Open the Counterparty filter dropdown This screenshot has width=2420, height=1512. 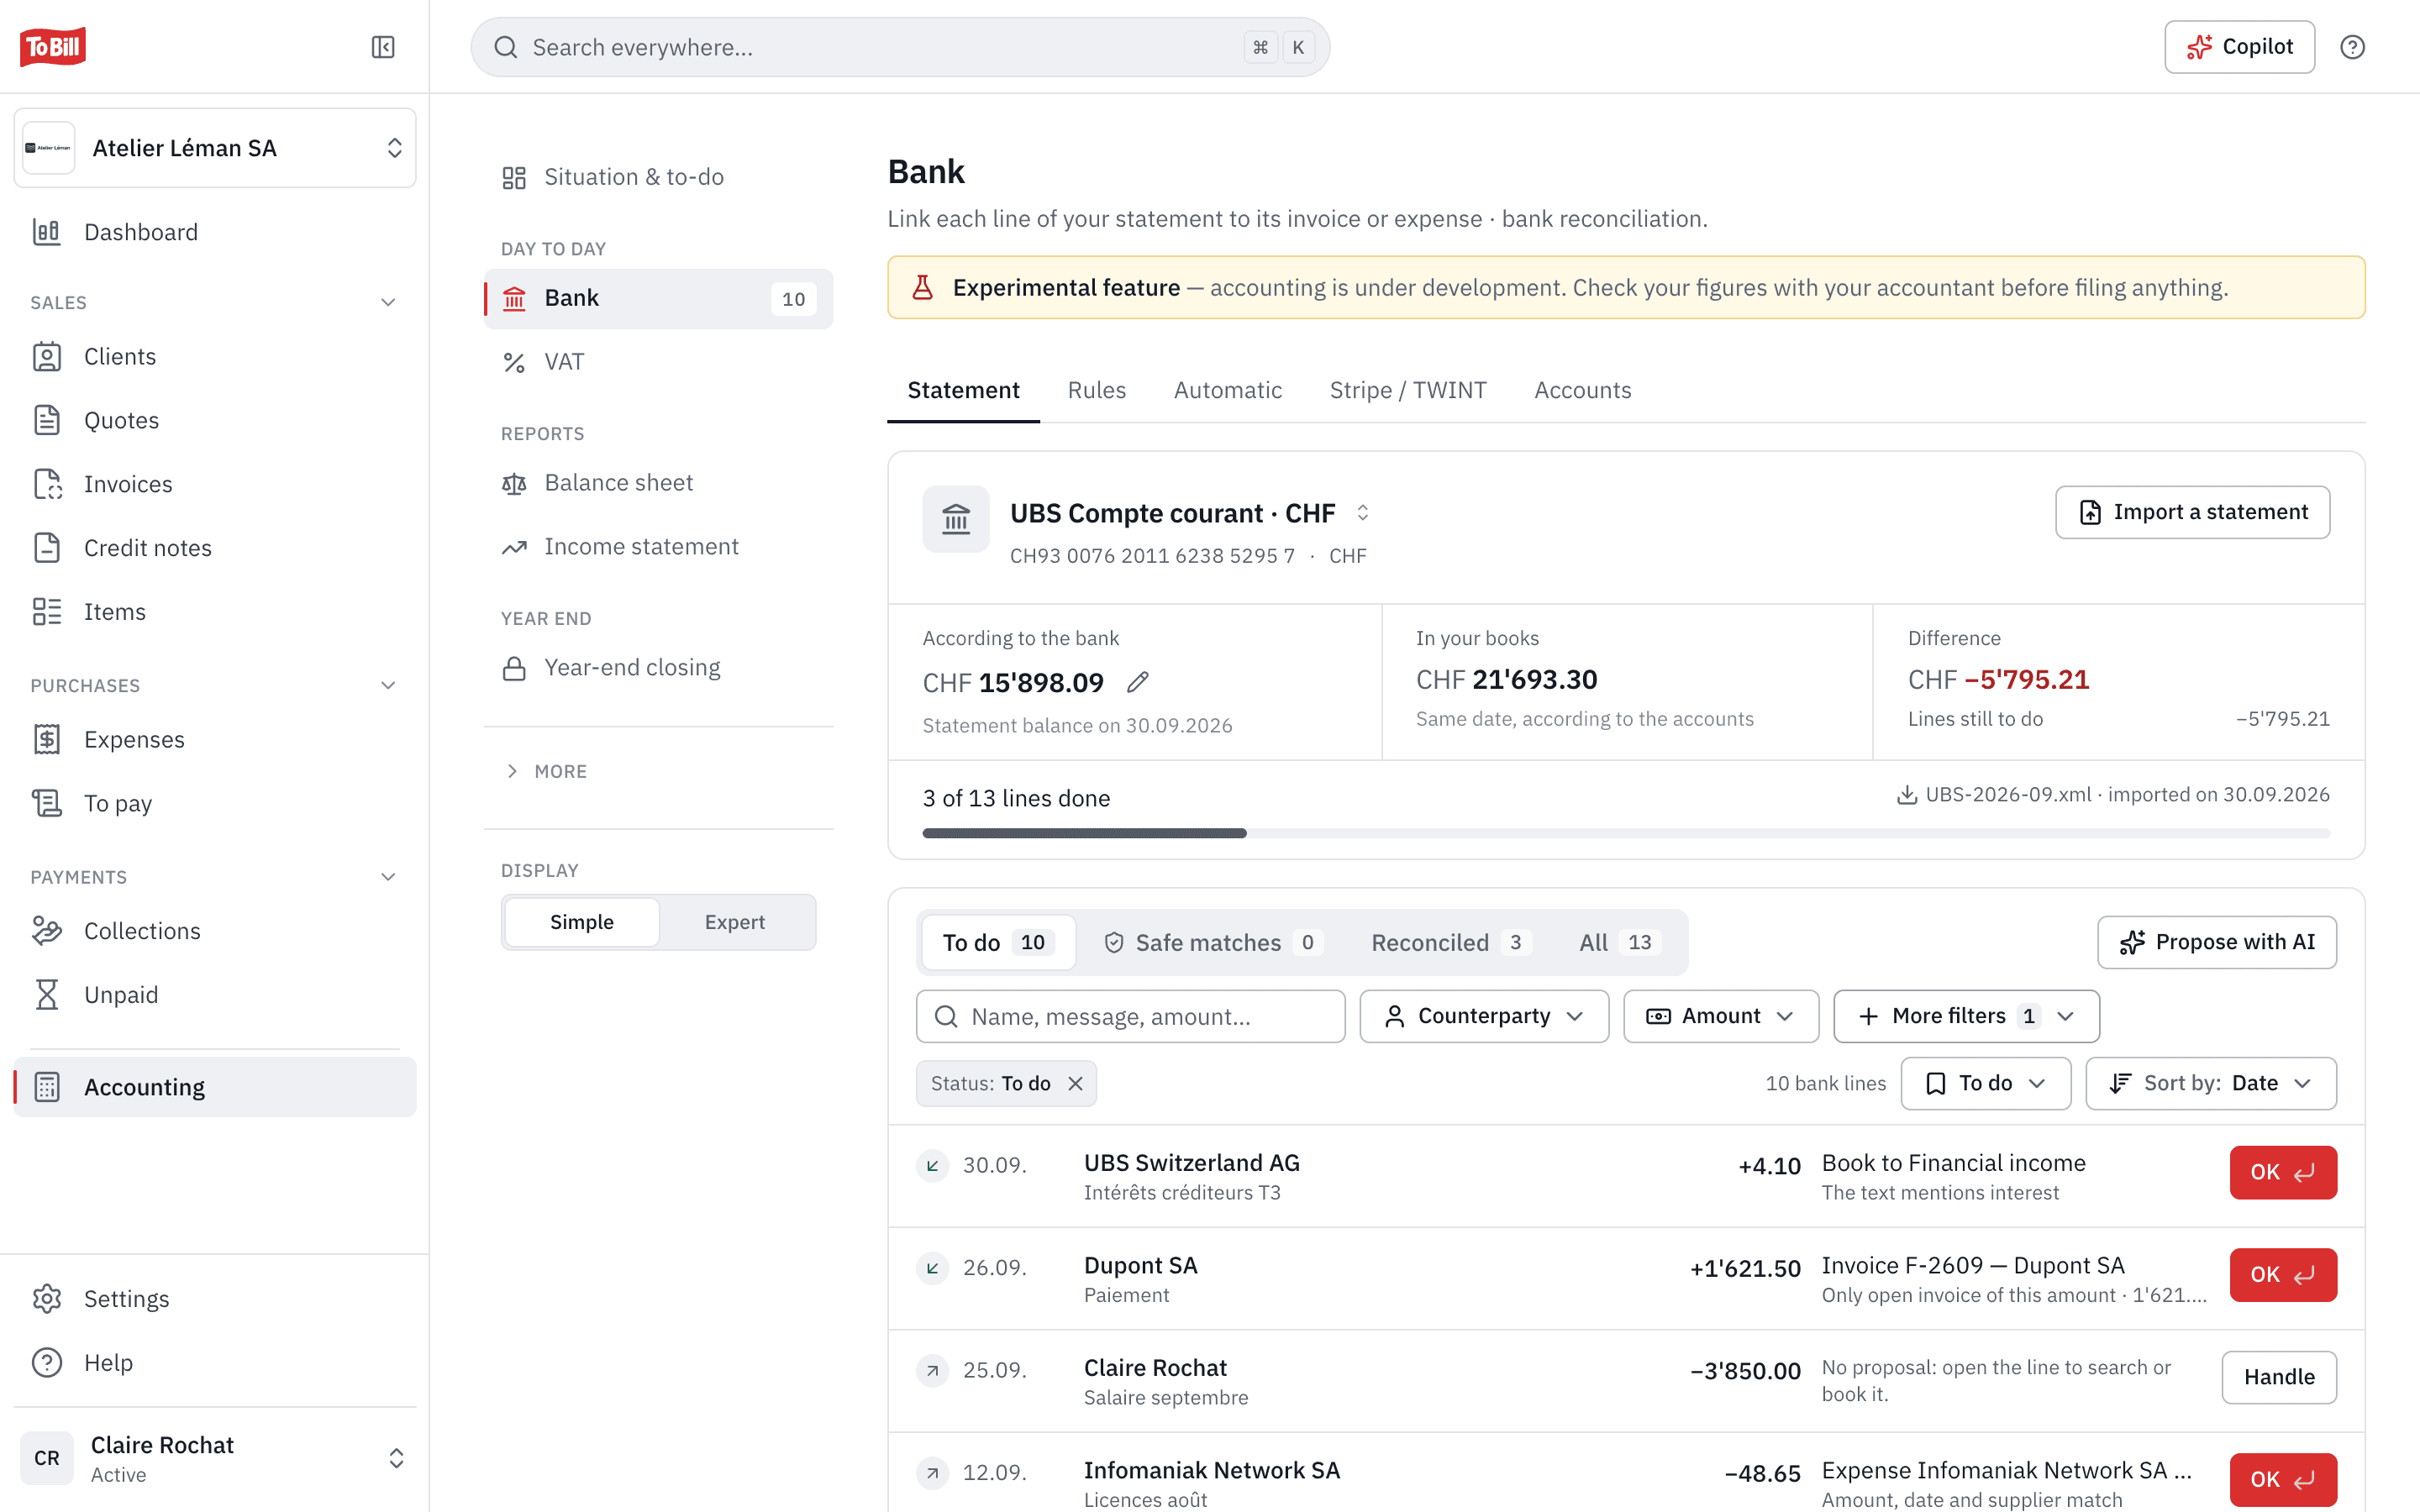1484,1016
